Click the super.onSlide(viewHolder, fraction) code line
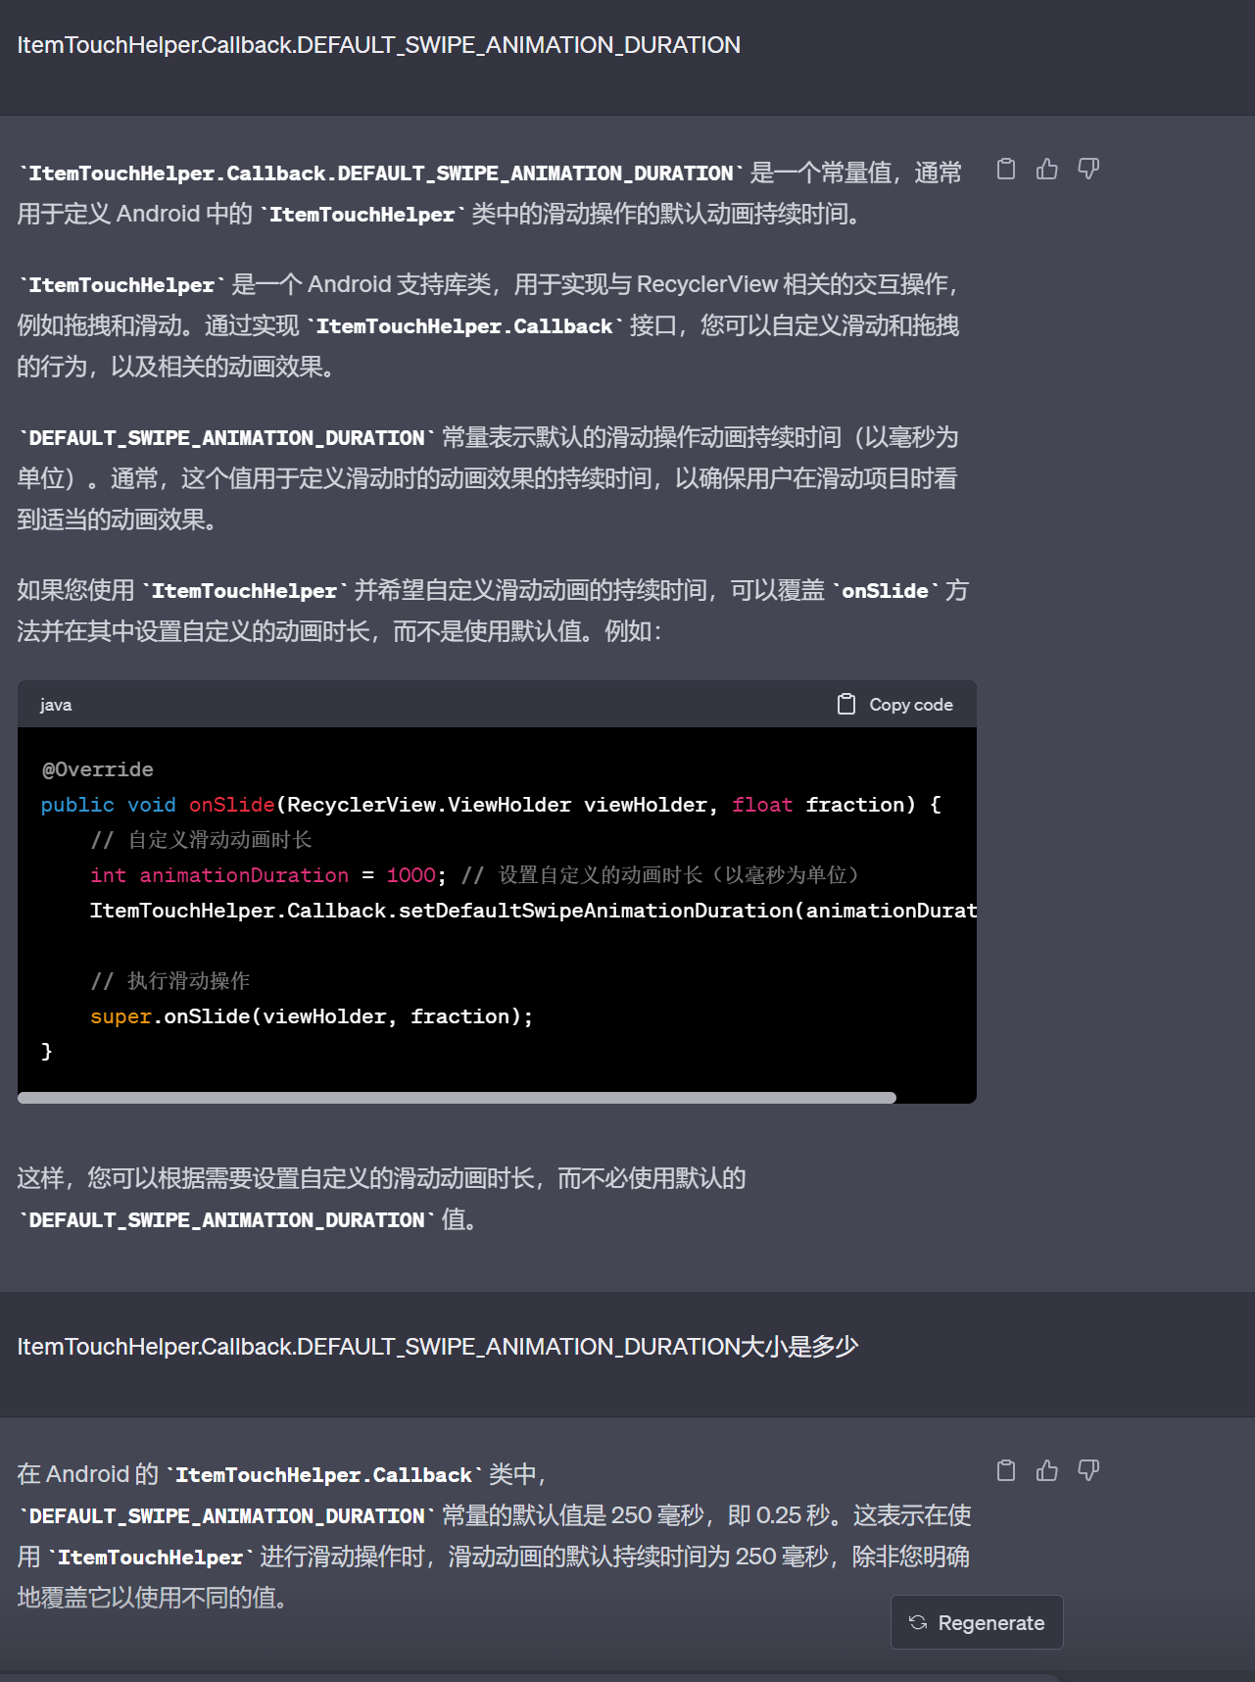The height and width of the screenshot is (1682, 1255). point(312,1016)
